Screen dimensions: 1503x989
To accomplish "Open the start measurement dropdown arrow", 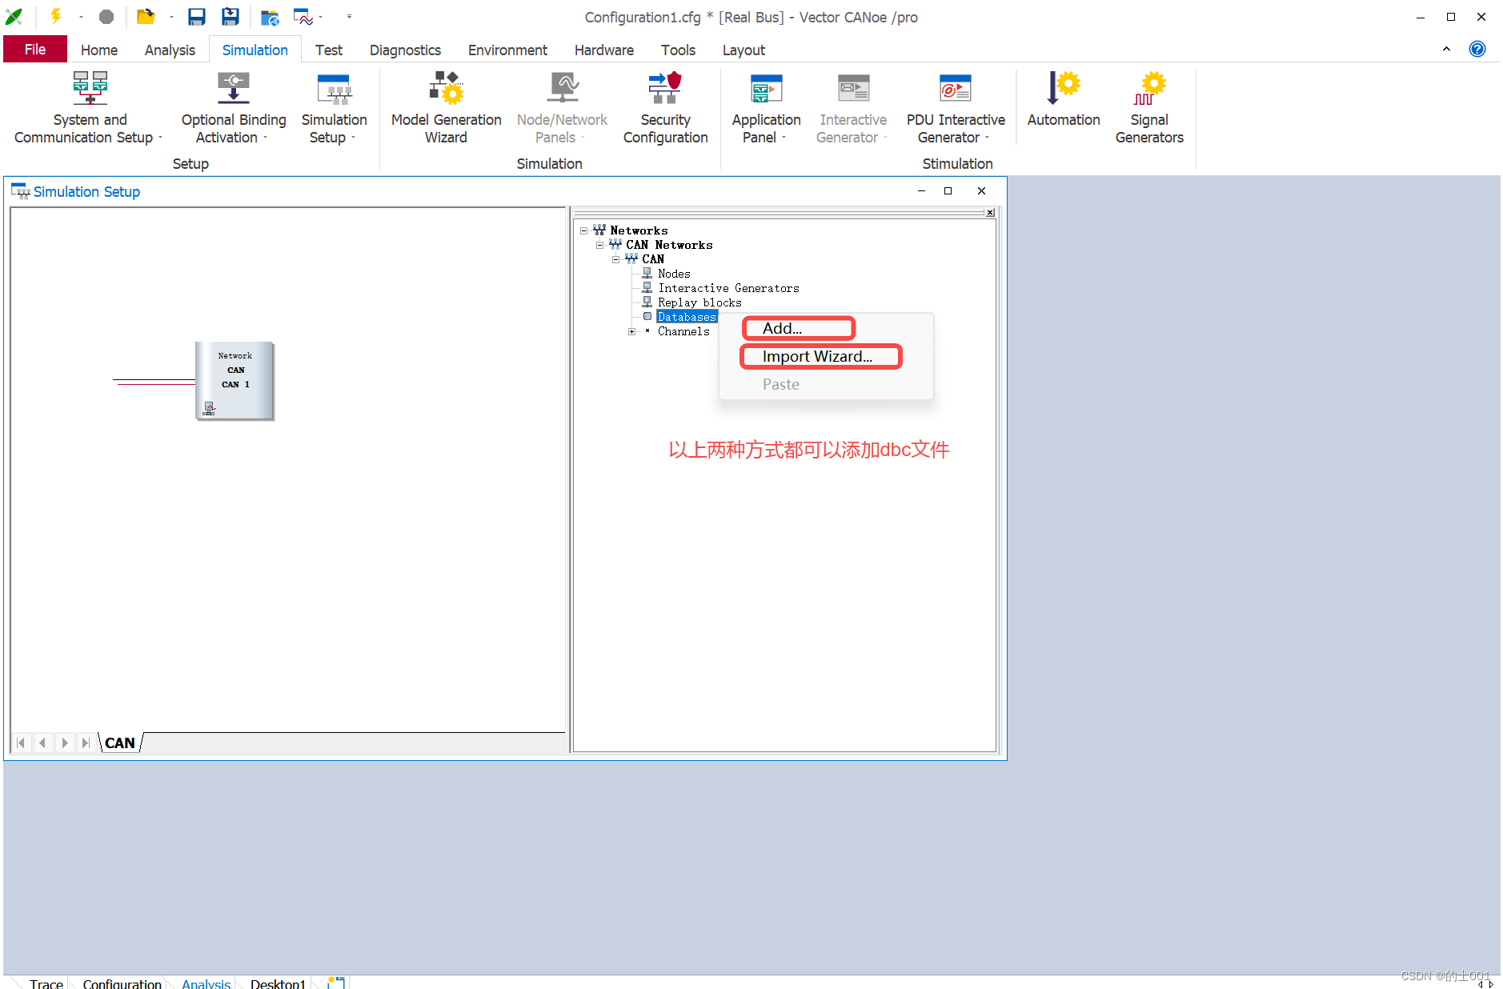I will 81,17.
